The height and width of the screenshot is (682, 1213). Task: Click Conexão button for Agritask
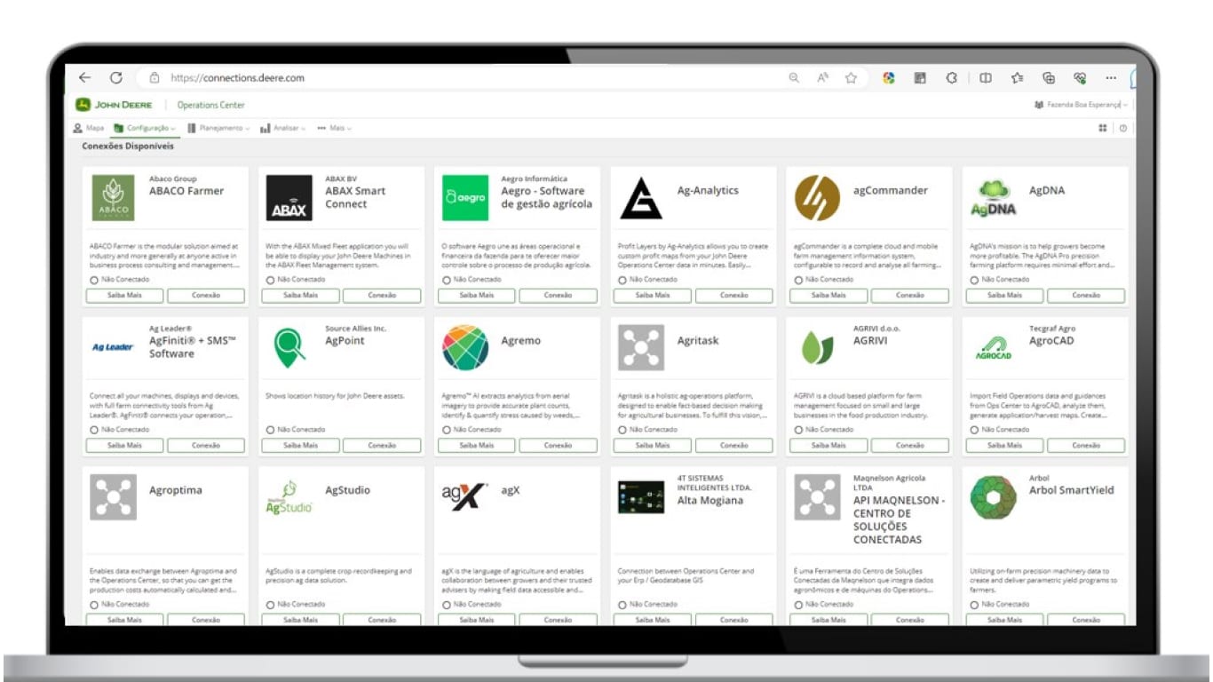click(733, 445)
